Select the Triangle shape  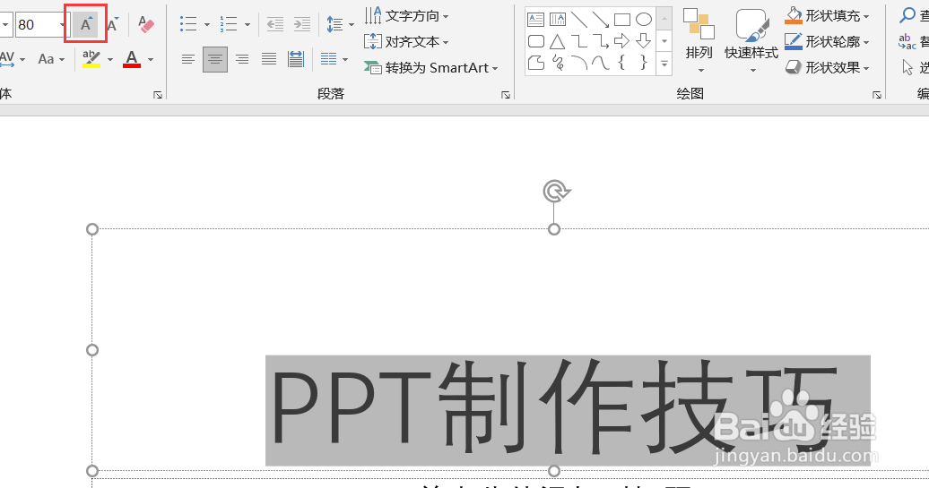(558, 41)
